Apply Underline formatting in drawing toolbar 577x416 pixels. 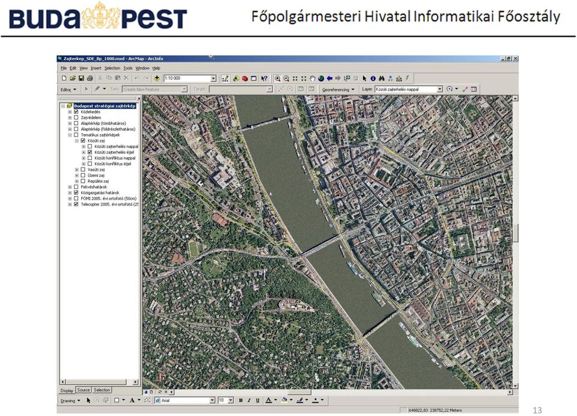(x=258, y=400)
